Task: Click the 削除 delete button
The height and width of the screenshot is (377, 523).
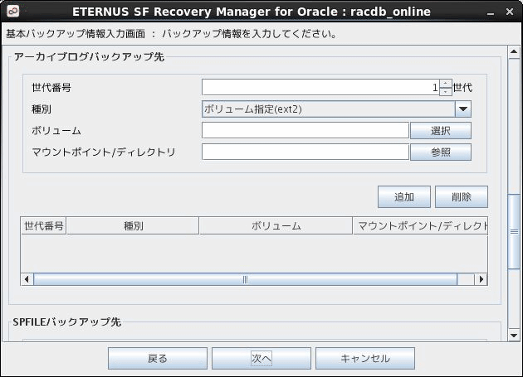Action: (x=462, y=197)
